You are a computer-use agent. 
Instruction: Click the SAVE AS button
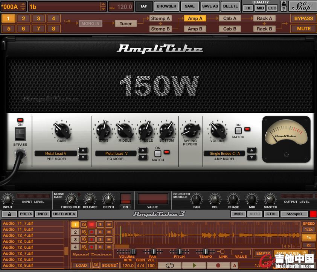210,6
